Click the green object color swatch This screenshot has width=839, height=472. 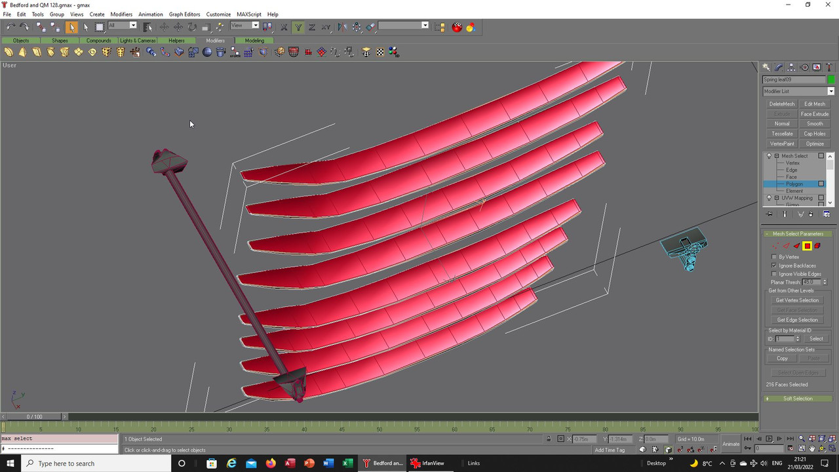[x=831, y=80]
